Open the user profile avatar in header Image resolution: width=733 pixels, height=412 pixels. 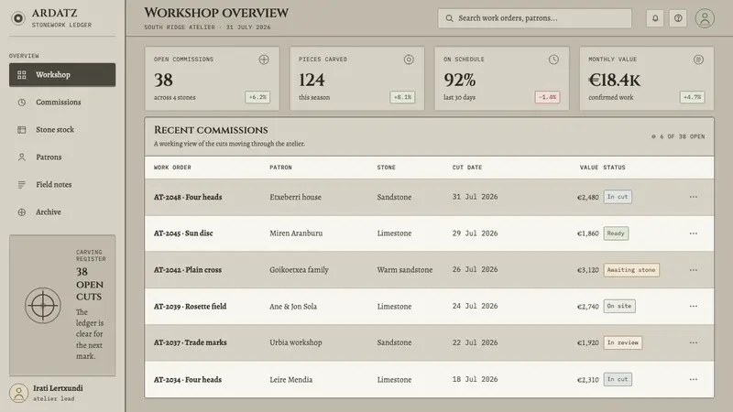pos(705,18)
